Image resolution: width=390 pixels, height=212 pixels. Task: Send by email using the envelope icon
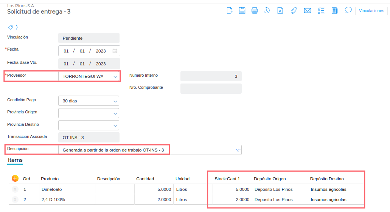(307, 11)
